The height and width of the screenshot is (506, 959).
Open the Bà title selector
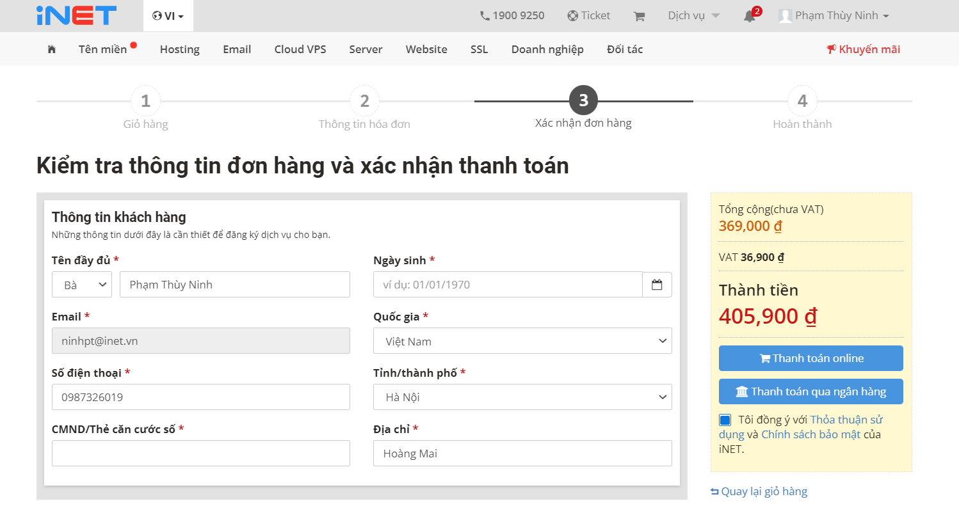click(x=81, y=284)
